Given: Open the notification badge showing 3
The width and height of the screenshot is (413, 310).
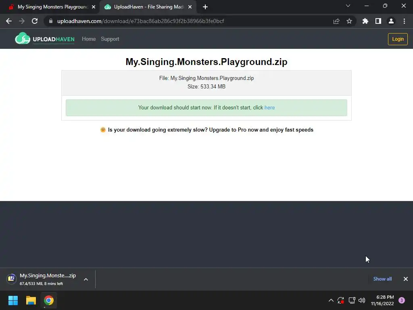Looking at the screenshot, I should click(402, 300).
